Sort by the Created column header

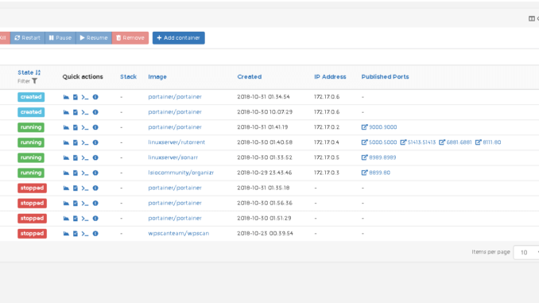249,76
